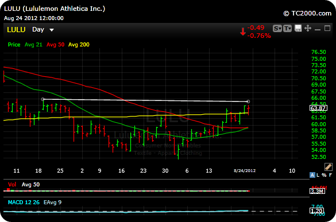Screen dimensions: 336x222
Task: Open the S dropdown button
Action: click(x=277, y=28)
